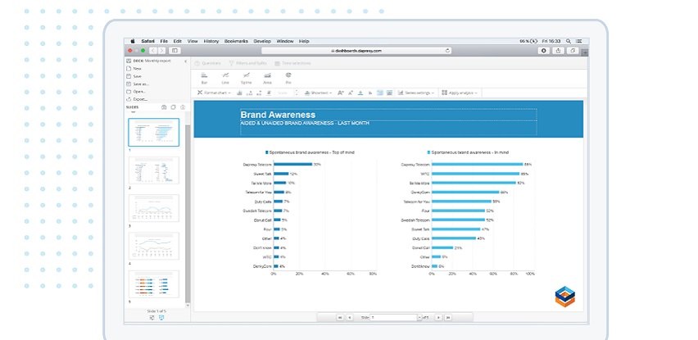698x340 pixels.
Task: Click the Safari tabs overview icon
Action: pyautogui.click(x=573, y=51)
